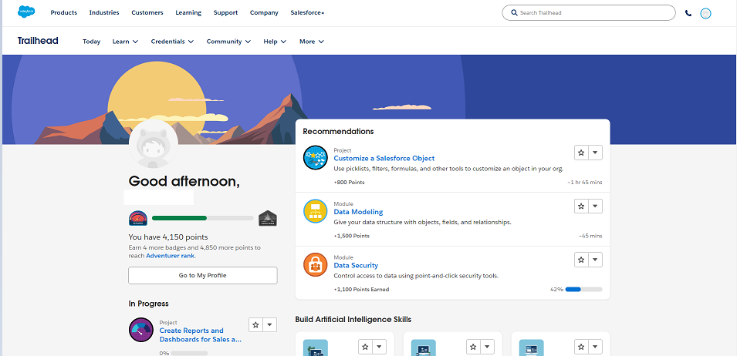Favorite first AI Skills card with star

point(365,347)
